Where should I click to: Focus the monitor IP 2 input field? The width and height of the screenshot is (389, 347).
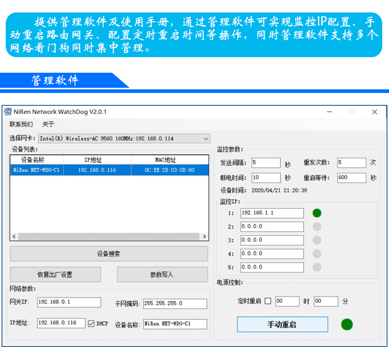coord(272,227)
